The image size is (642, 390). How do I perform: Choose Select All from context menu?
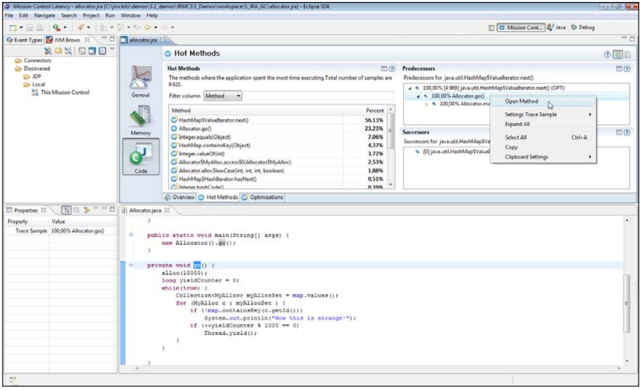[543, 137]
